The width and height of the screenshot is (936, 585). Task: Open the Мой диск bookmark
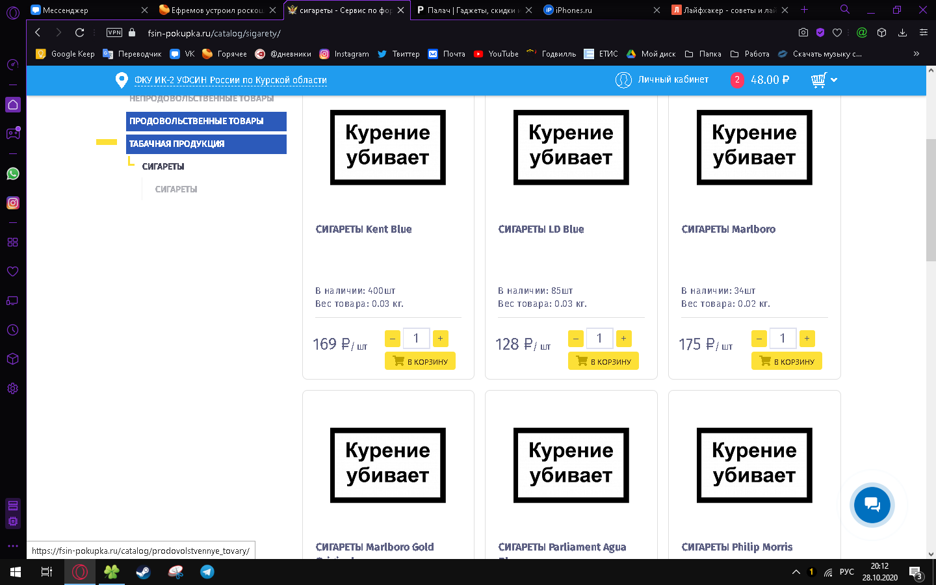(x=651, y=54)
